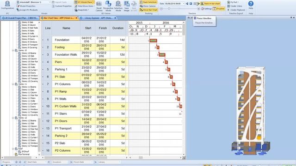Collapse the Storey 12 tree node
The image size is (296, 166).
13,118
